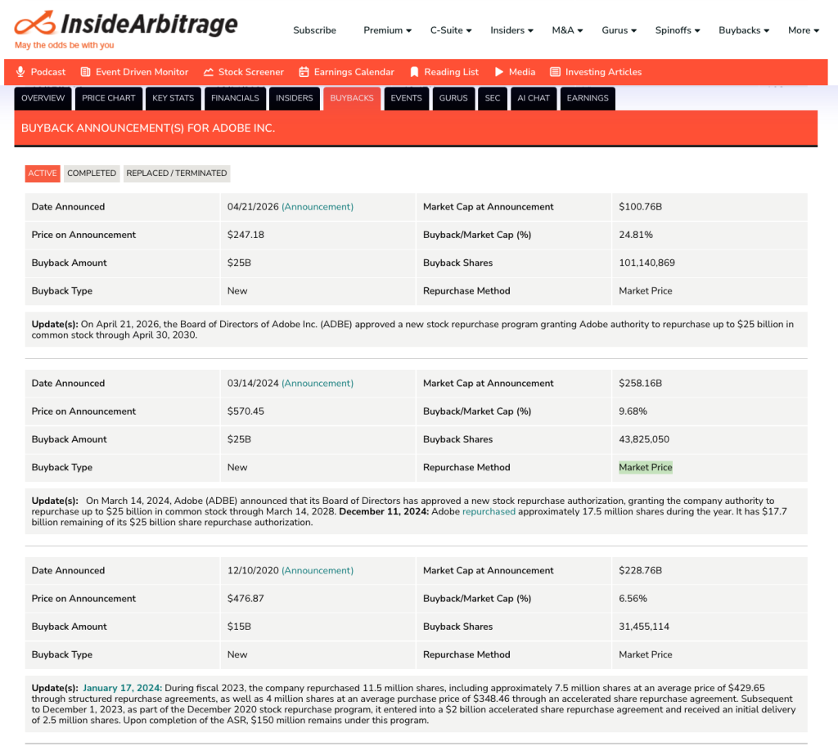
Task: Switch to the OVERVIEW tab
Action: 43,98
